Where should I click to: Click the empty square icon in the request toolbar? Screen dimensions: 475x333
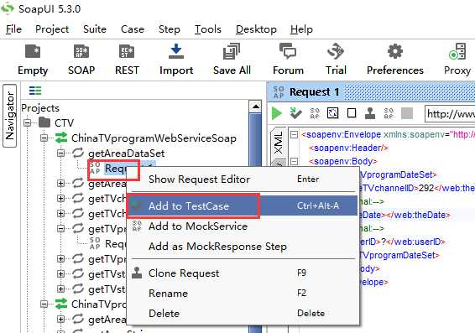(352, 113)
